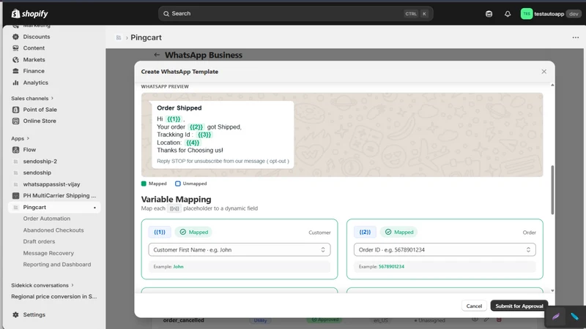Click Mapped badge for variable {{1}}
586x329 pixels.
click(x=193, y=232)
